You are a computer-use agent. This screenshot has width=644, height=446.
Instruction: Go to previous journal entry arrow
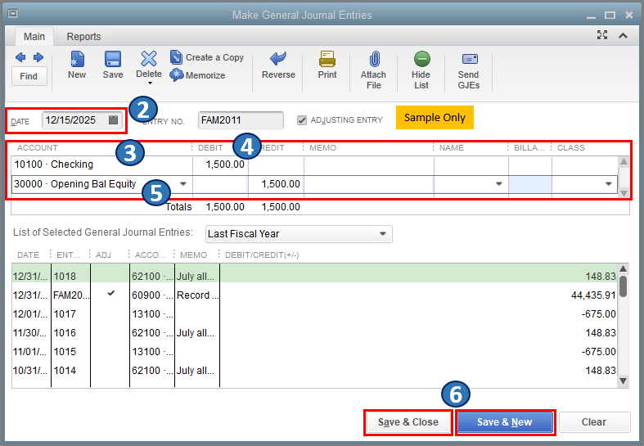(20, 57)
